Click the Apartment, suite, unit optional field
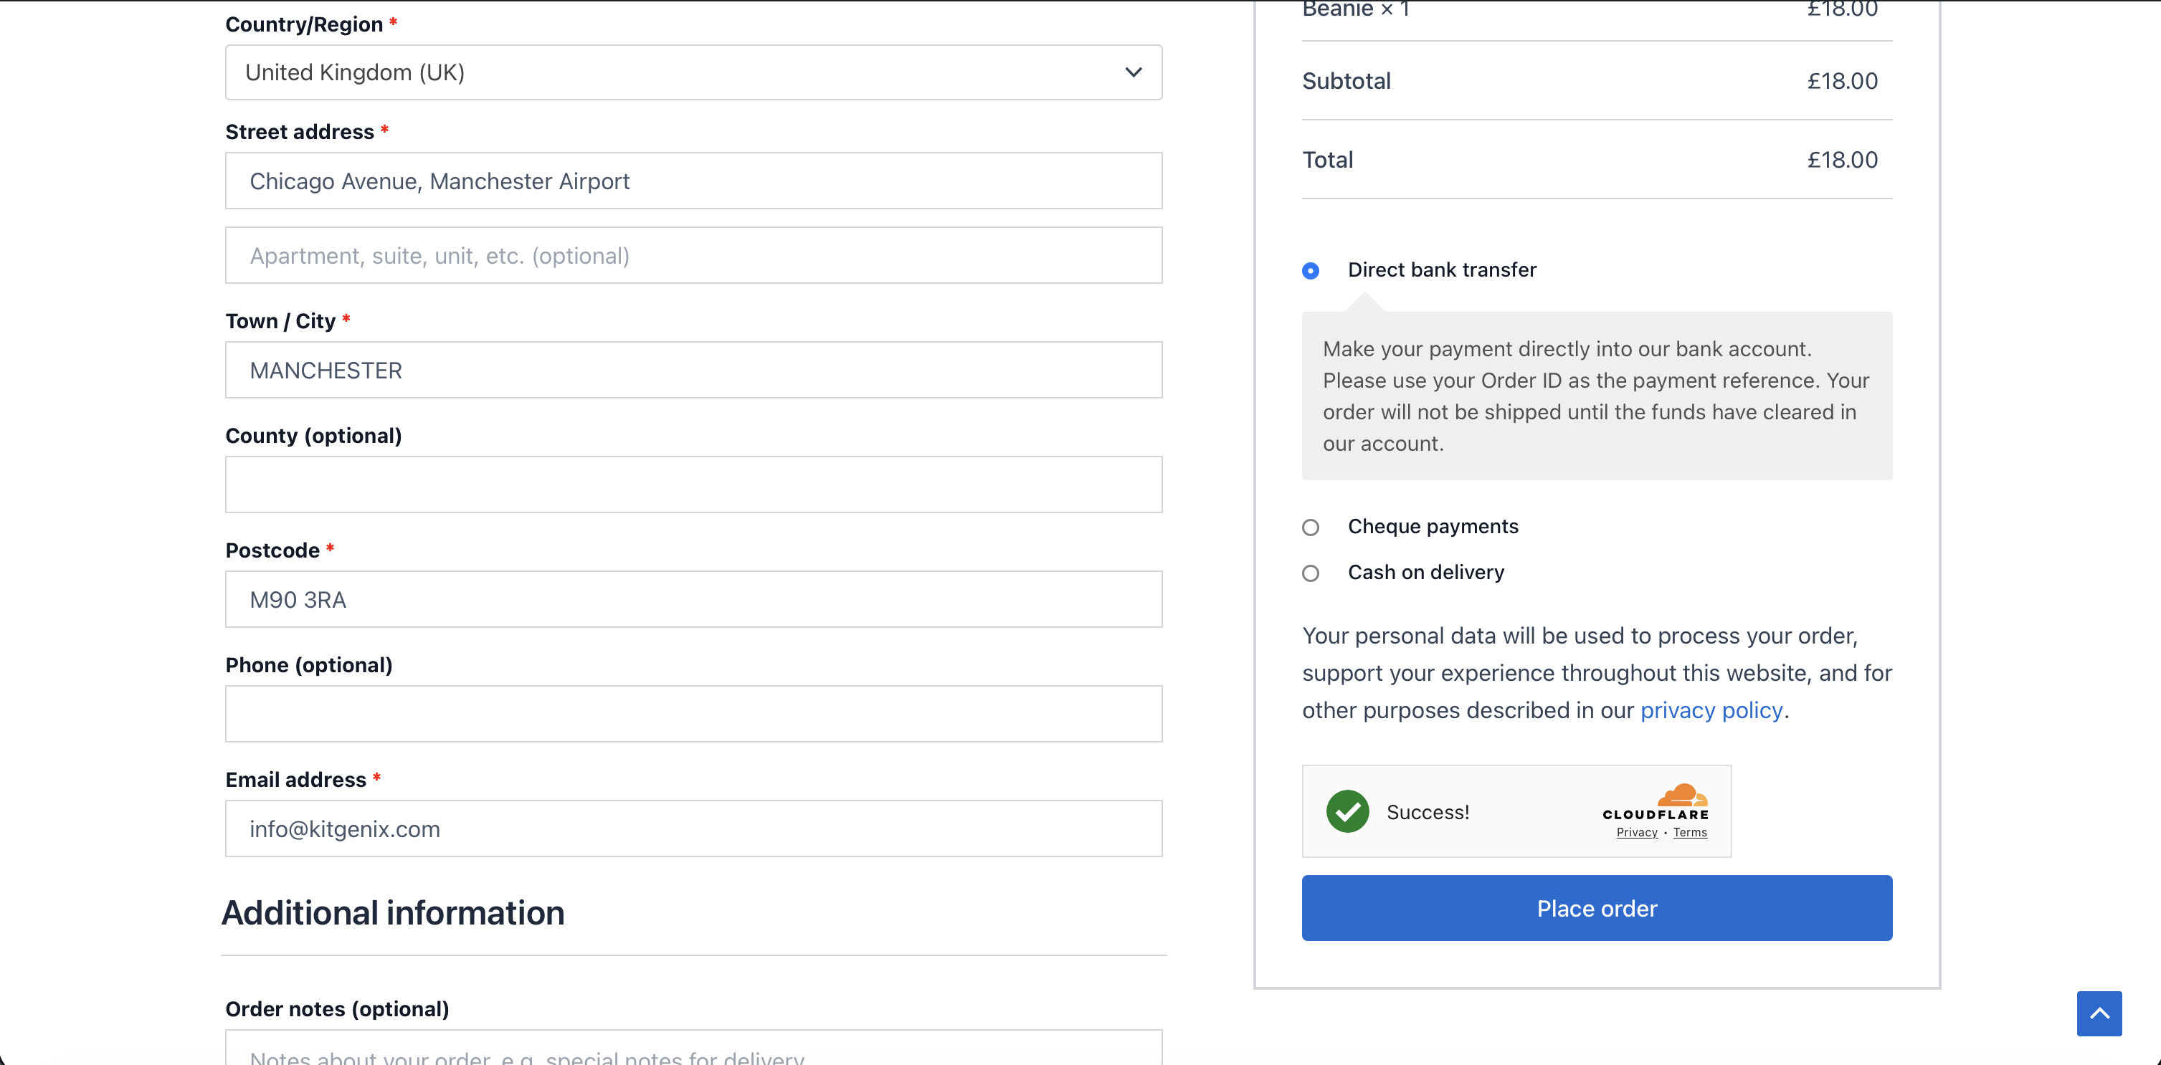The height and width of the screenshot is (1065, 2161). point(693,256)
